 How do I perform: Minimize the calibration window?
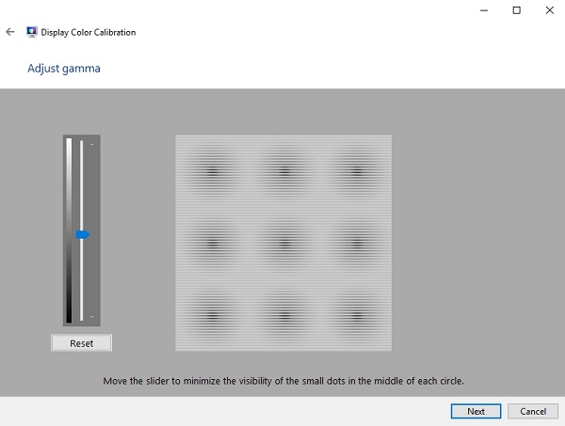pyautogui.click(x=484, y=10)
